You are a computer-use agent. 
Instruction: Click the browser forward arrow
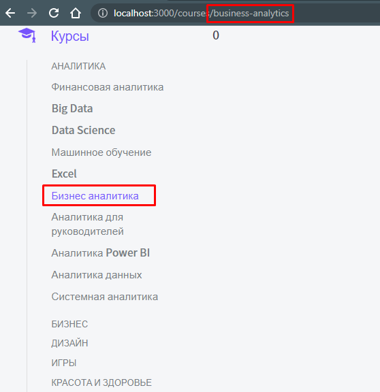point(32,13)
